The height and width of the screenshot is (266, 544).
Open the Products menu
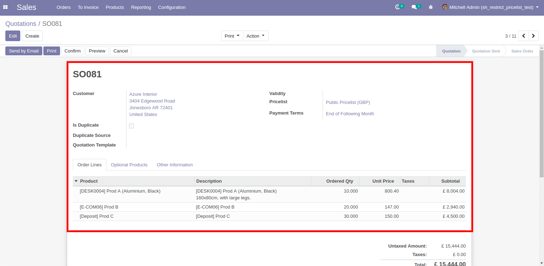[115, 7]
